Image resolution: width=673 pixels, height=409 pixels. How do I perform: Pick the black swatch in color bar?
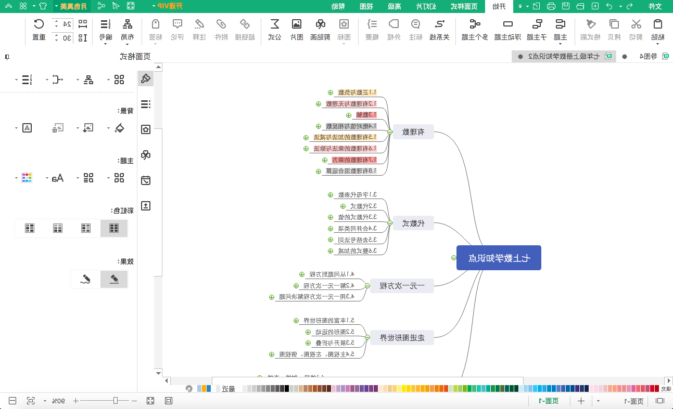pyautogui.click(x=287, y=388)
